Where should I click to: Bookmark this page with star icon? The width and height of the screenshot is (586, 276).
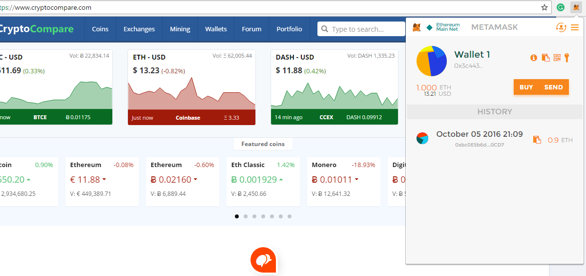[544, 7]
